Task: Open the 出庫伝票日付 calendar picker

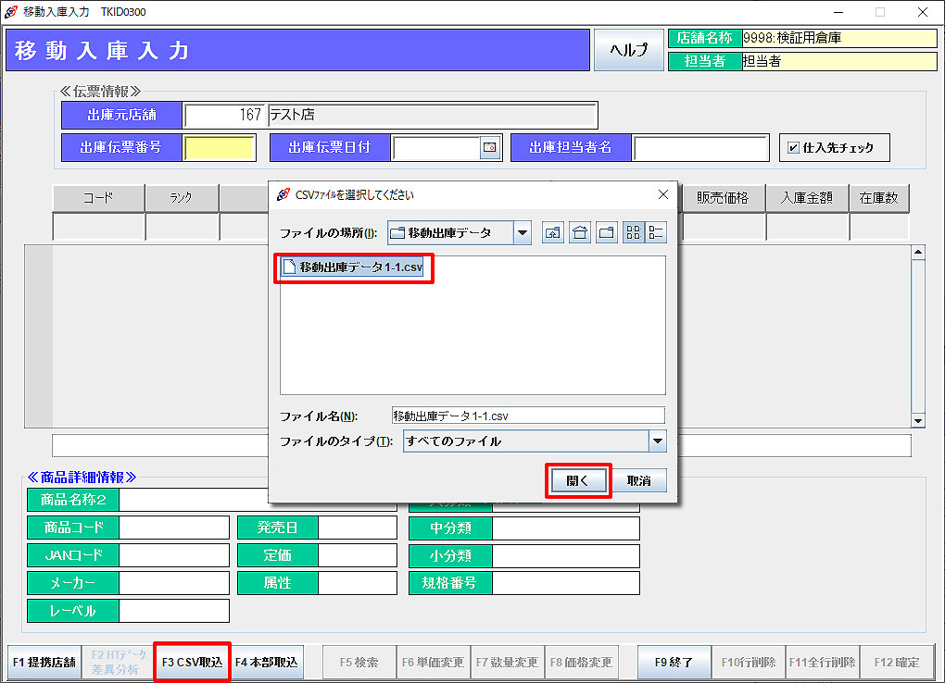Action: pos(489,148)
